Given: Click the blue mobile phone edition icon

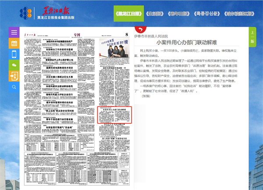Looking at the screenshot, I should tap(14, 54).
